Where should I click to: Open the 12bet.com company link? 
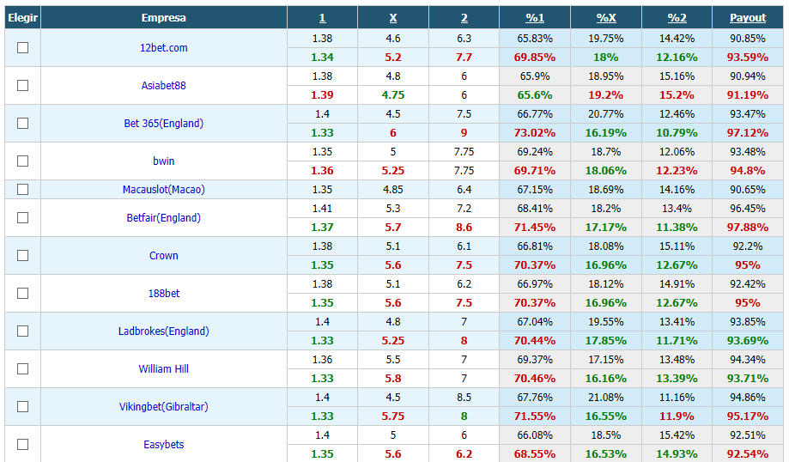point(163,48)
